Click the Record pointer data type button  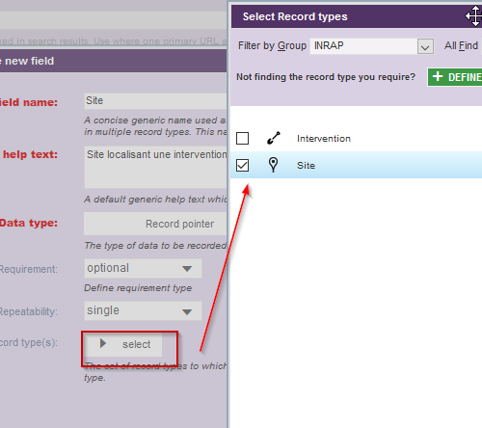click(x=155, y=224)
